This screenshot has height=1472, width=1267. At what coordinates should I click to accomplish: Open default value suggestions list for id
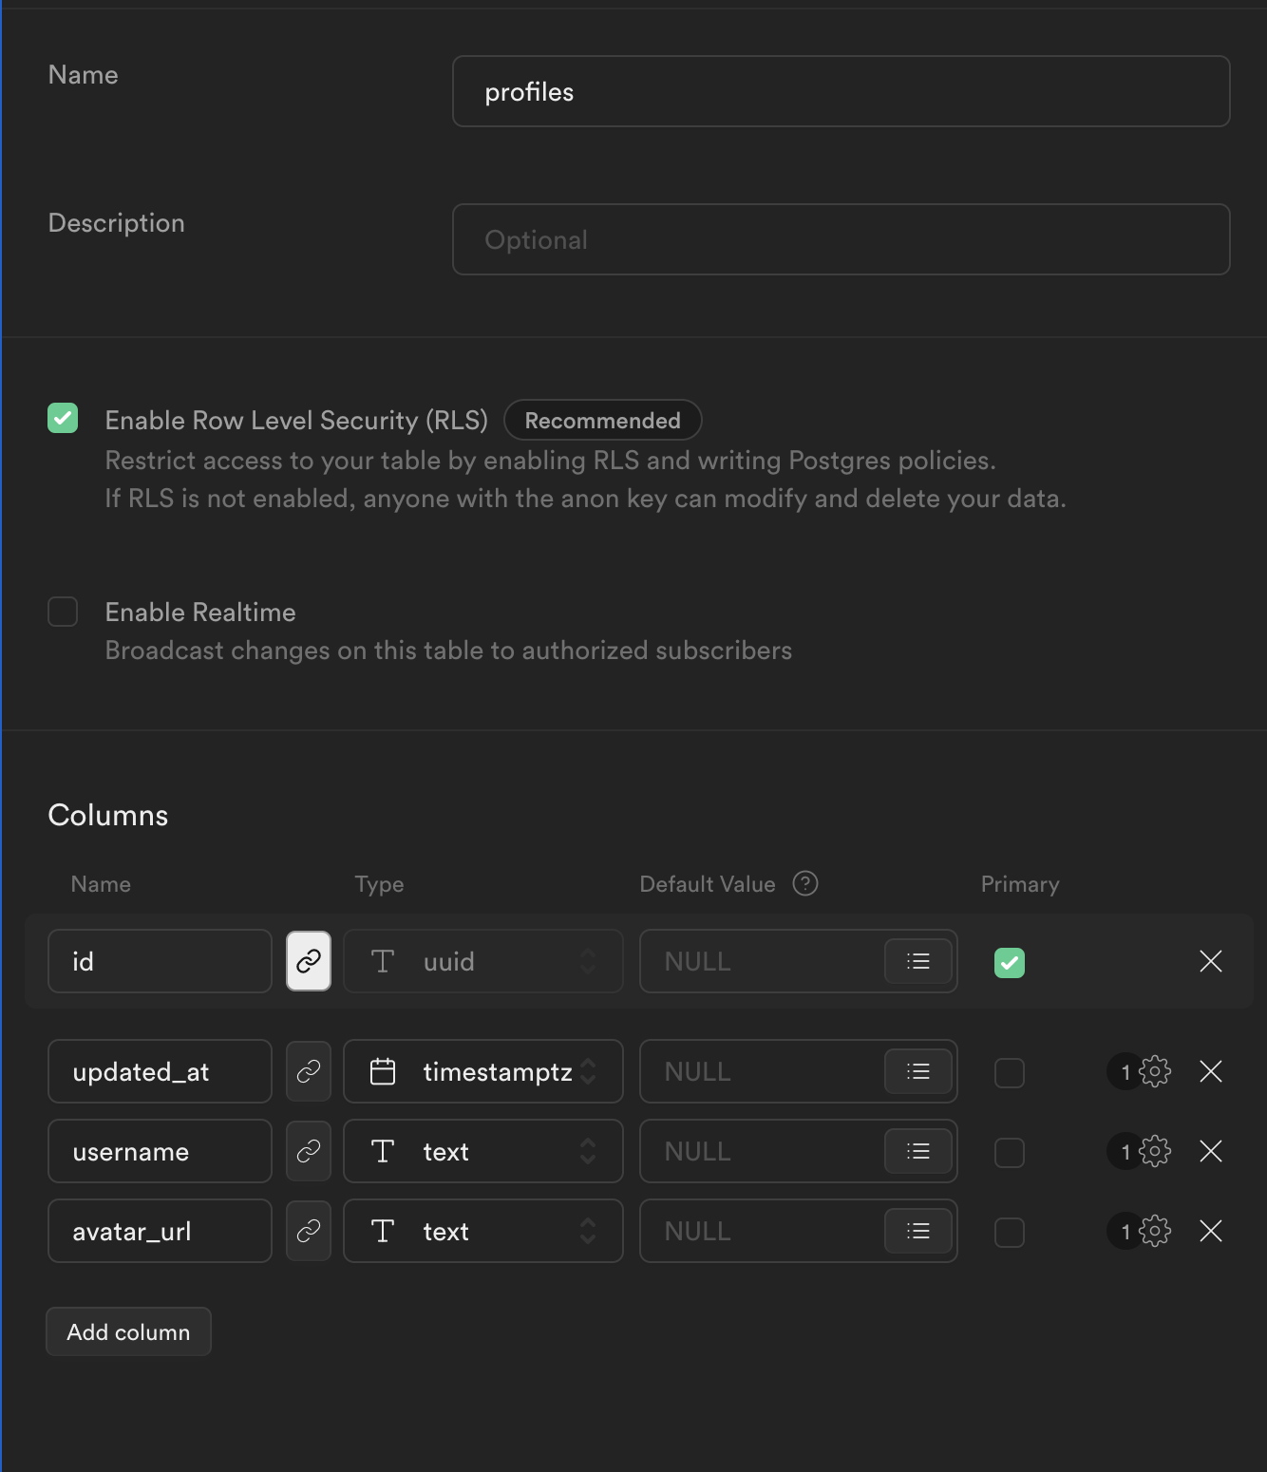point(917,961)
